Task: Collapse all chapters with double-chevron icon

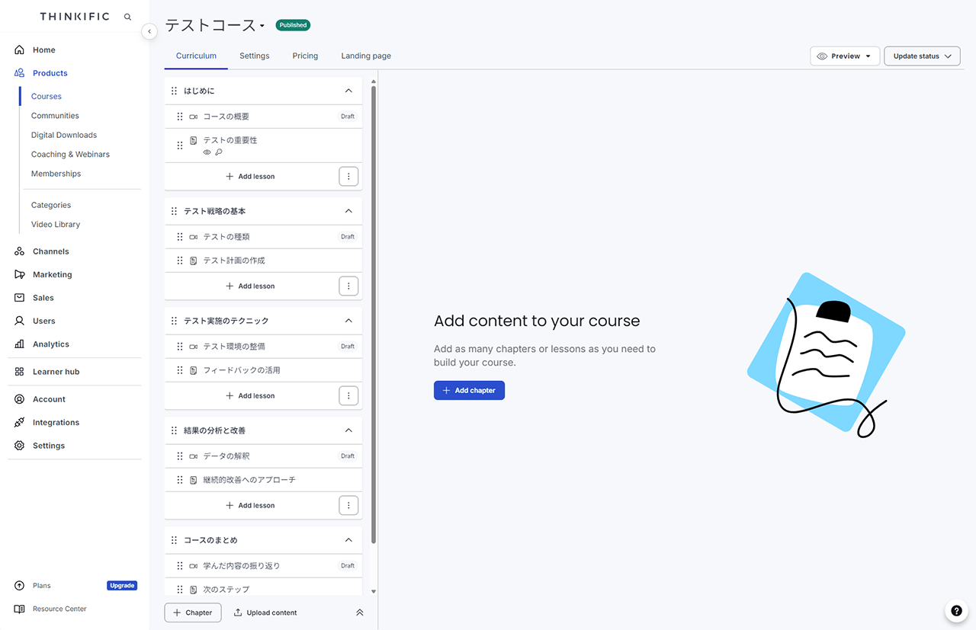Action: pos(360,612)
